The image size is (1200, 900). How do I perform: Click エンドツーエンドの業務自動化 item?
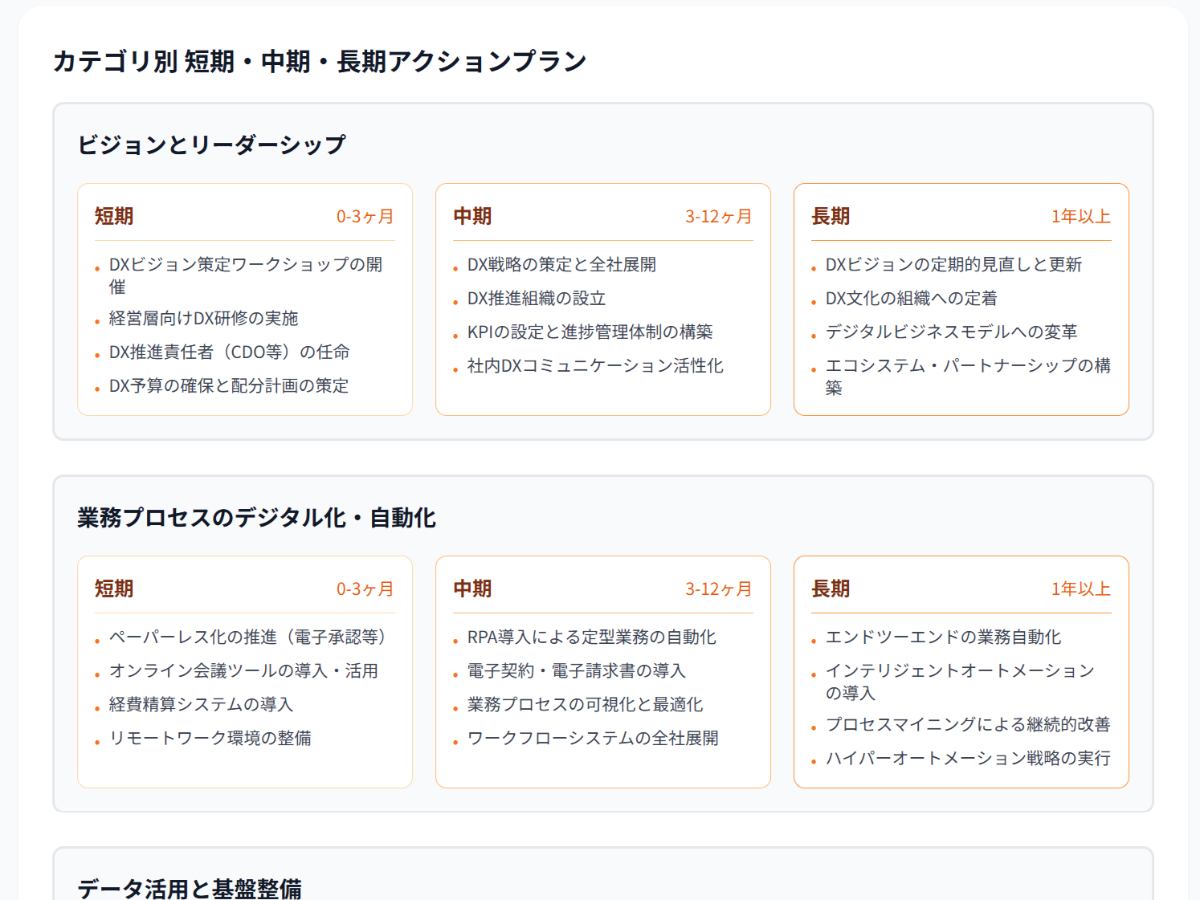click(x=944, y=637)
